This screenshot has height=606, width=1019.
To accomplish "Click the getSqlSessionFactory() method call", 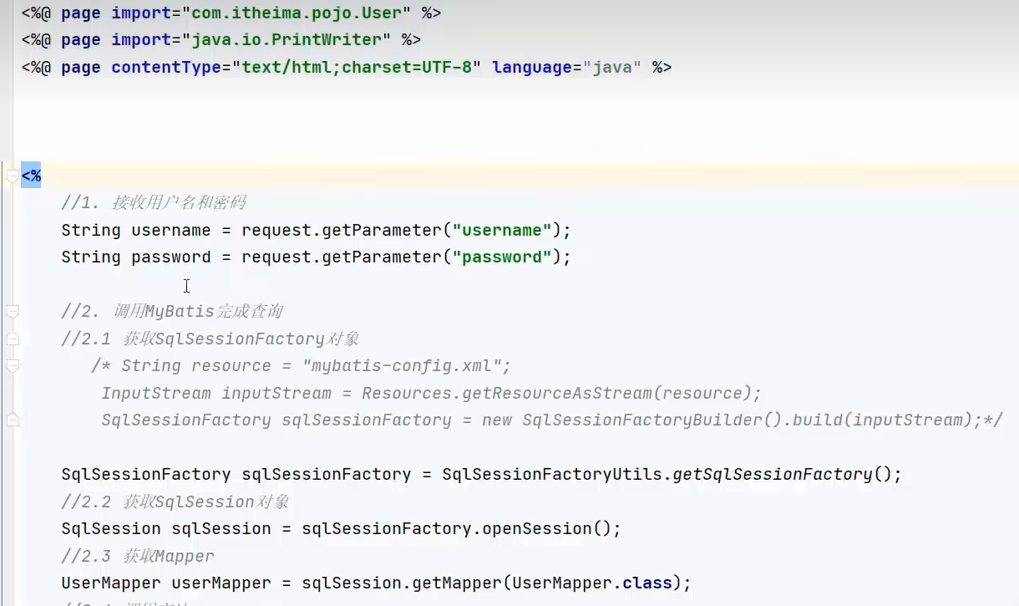I will 783,474.
